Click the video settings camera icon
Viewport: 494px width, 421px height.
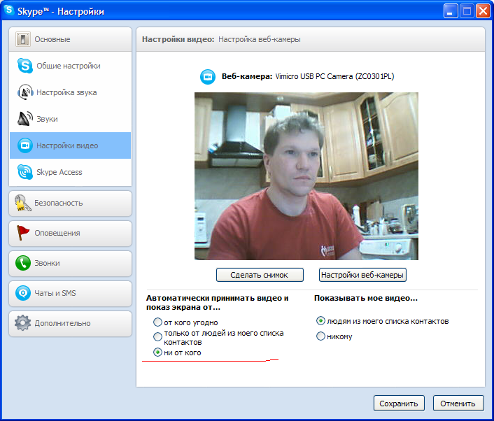click(25, 145)
